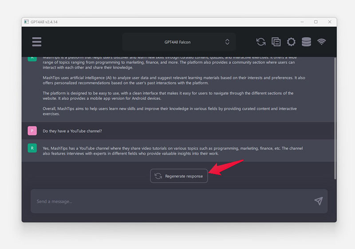The height and width of the screenshot is (249, 355).
Task: Close the GPT4All window
Action: pyautogui.click(x=330, y=22)
